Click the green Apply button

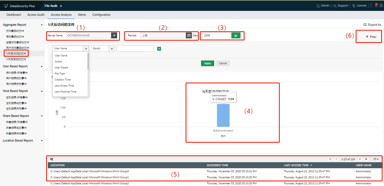pyautogui.click(x=208, y=63)
